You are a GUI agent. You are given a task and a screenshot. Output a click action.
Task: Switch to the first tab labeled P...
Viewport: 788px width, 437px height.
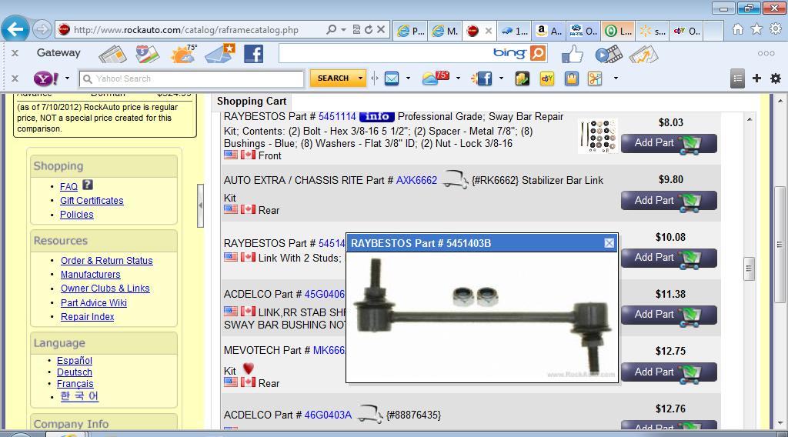(x=411, y=31)
